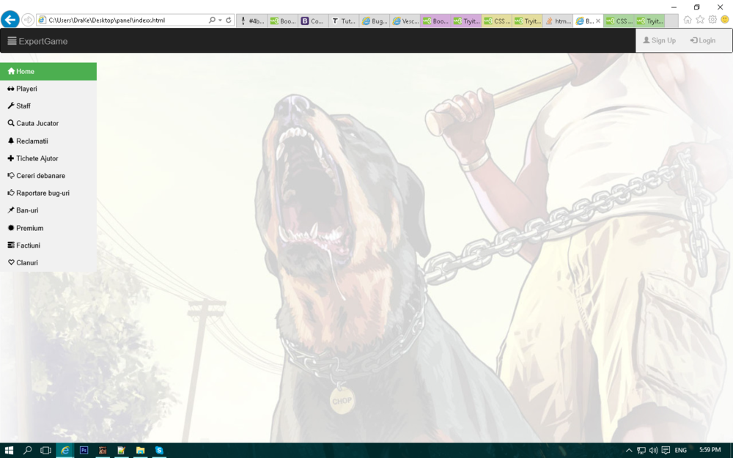Open Raportare bug-uri via its thumbs-up icon

(11, 193)
